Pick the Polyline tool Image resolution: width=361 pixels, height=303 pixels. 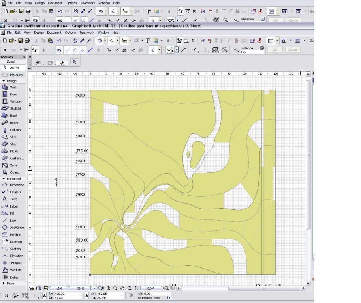15,235
